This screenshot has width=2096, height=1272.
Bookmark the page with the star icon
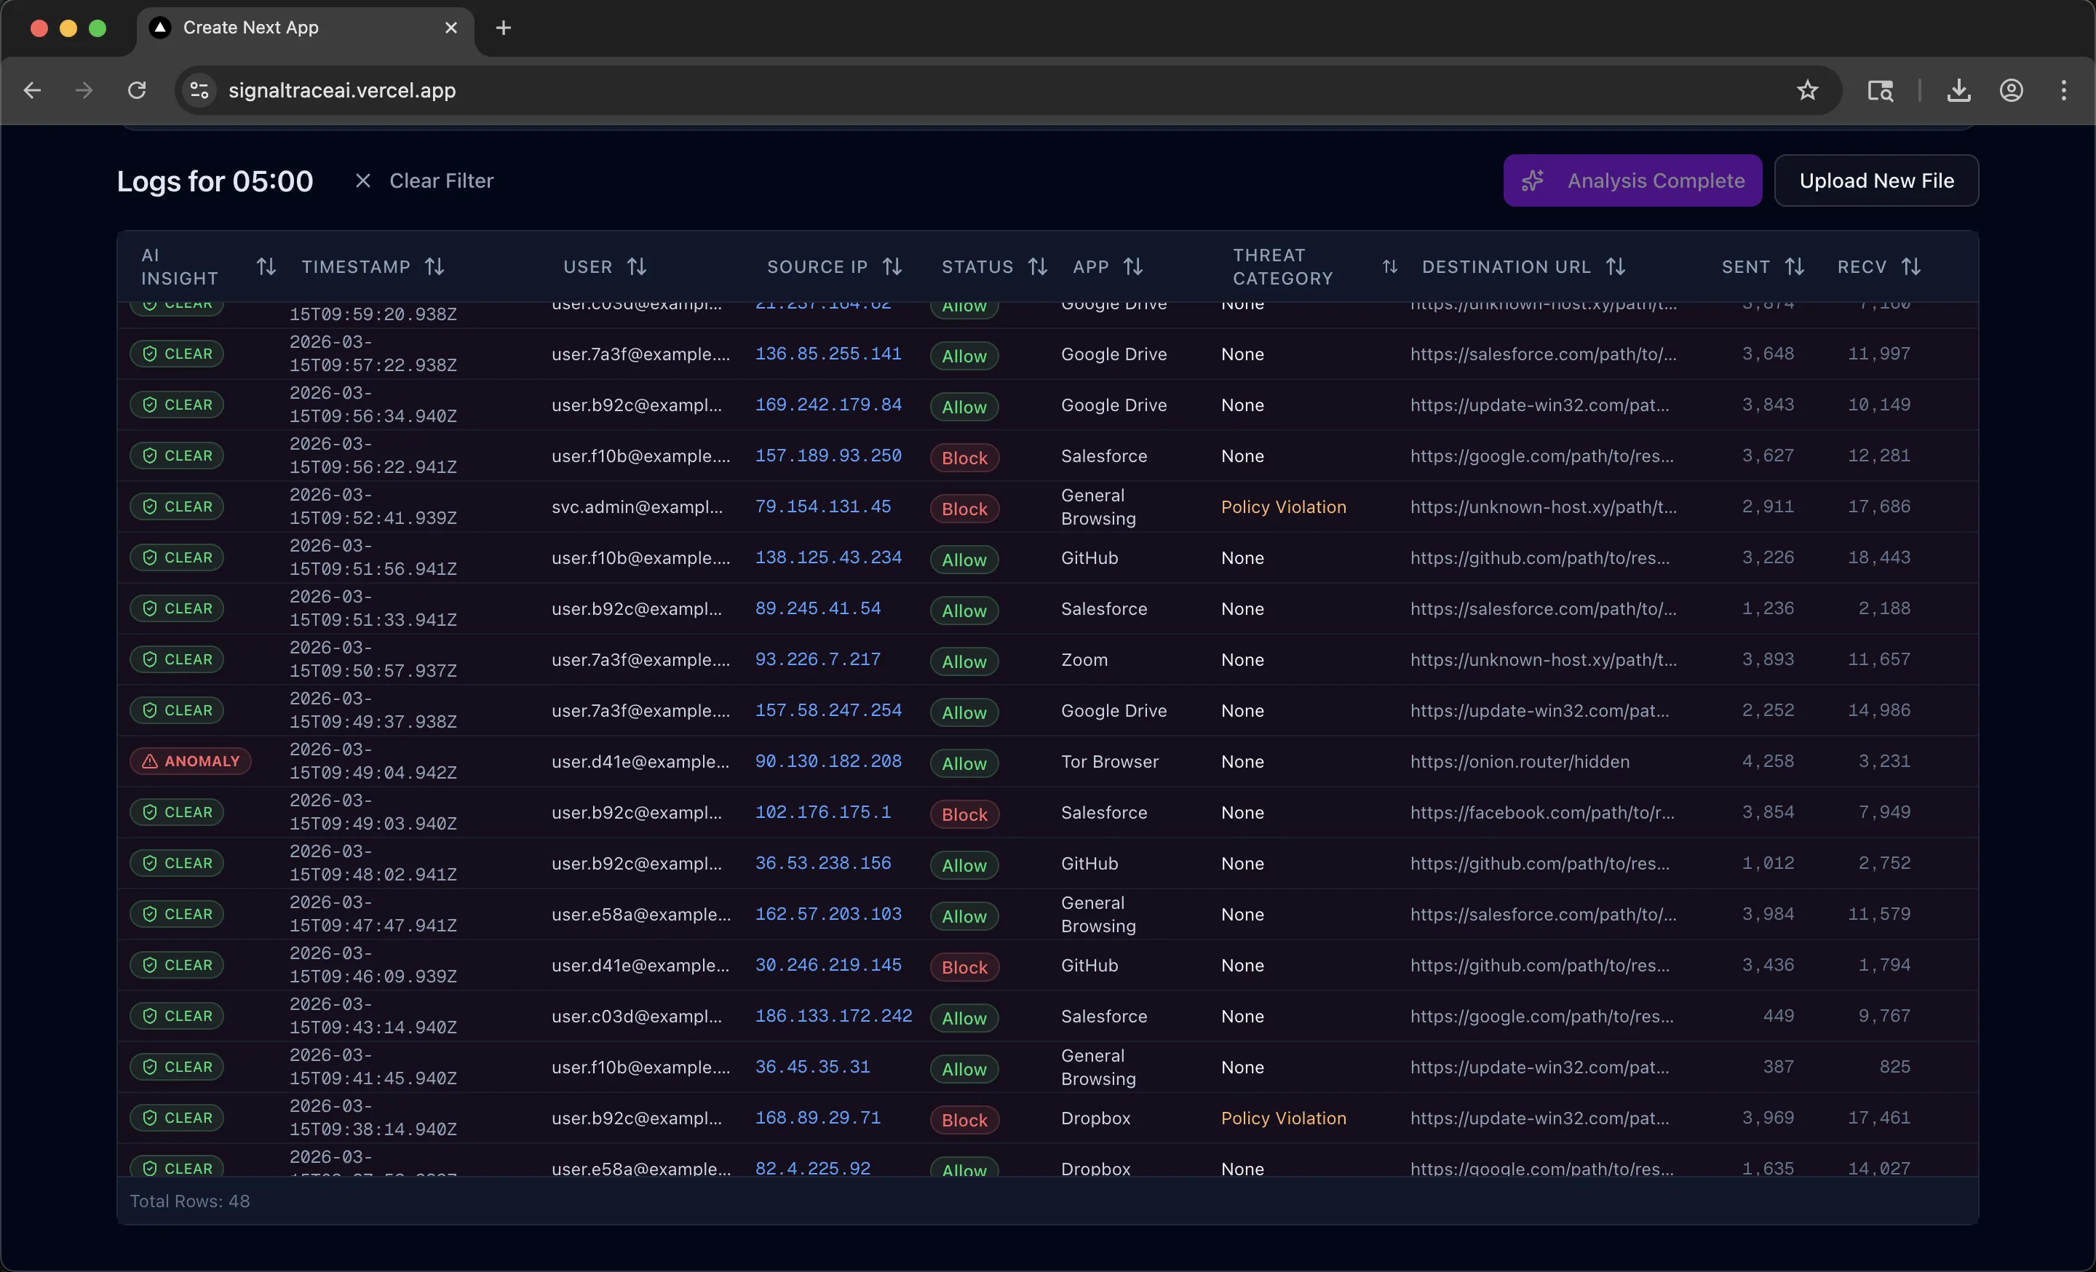tap(1807, 90)
